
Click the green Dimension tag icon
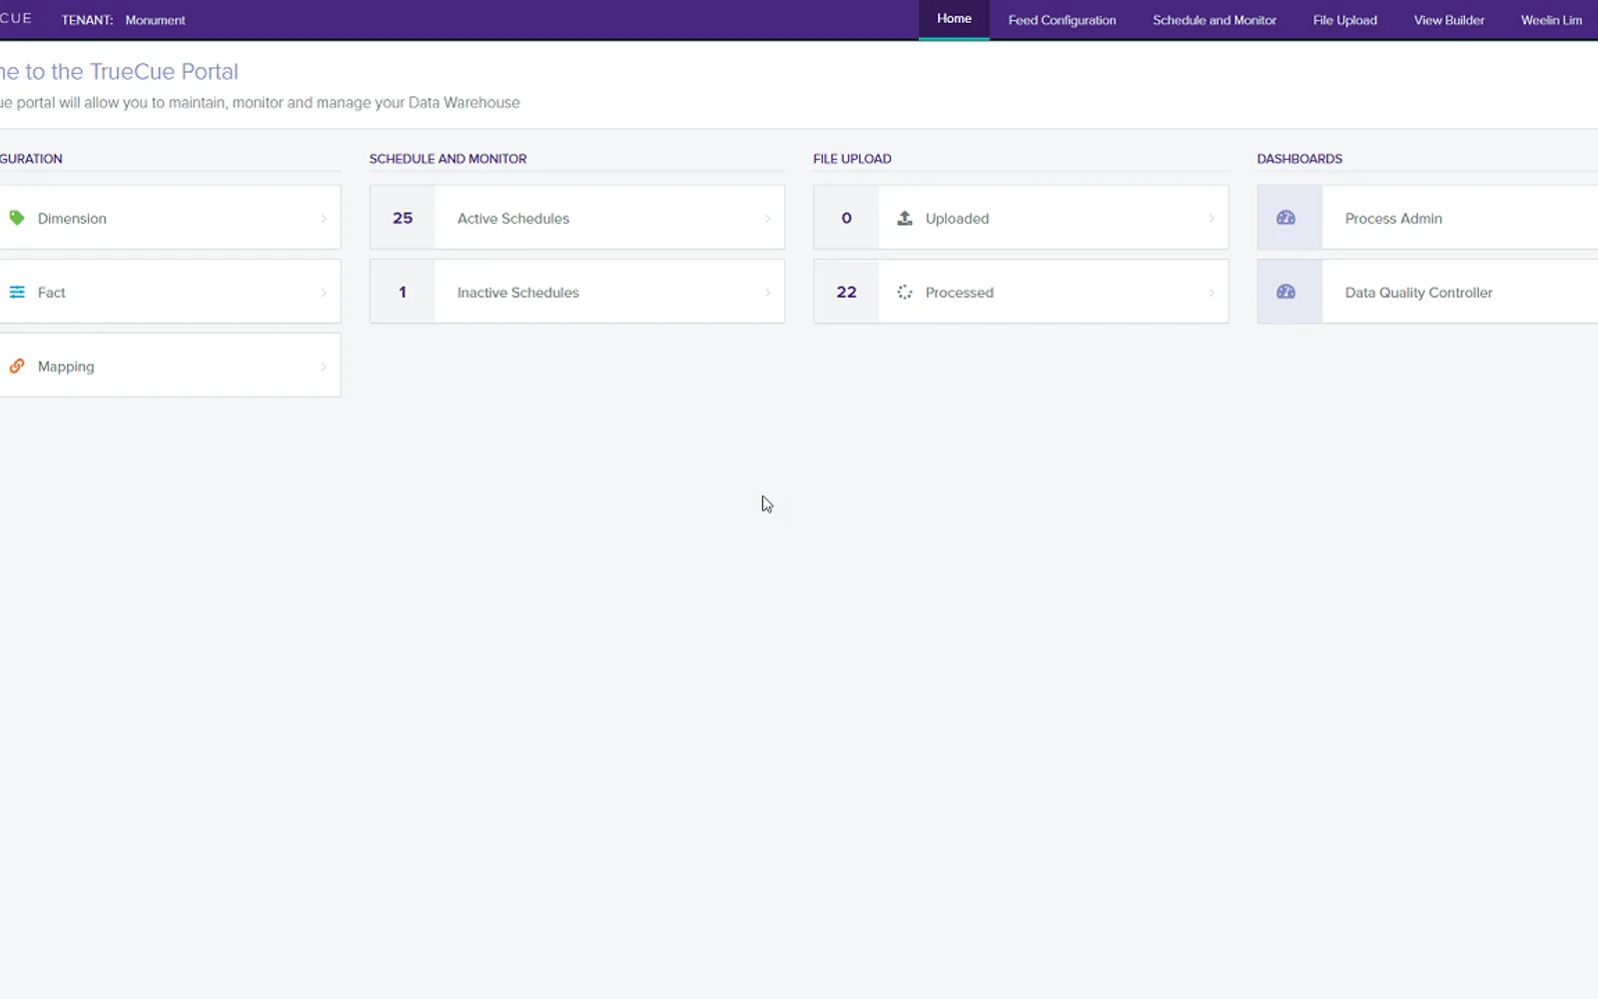click(x=17, y=218)
